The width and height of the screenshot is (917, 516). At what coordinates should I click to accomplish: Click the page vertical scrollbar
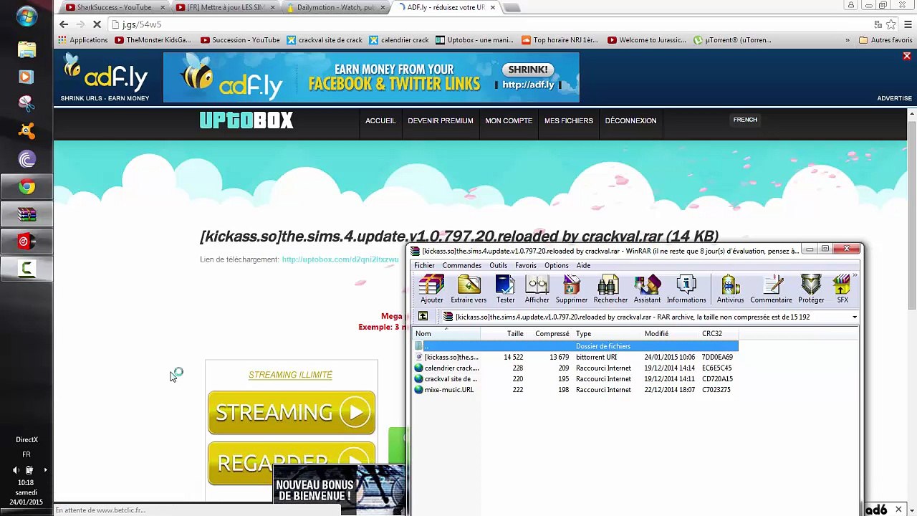912,215
